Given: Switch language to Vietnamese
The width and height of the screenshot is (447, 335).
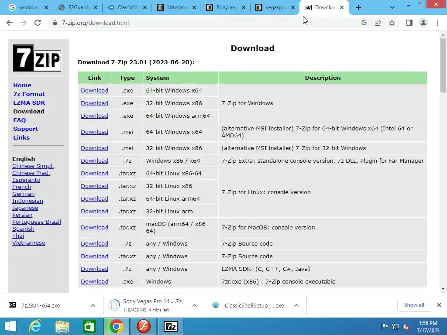Looking at the screenshot, I should (28, 243).
